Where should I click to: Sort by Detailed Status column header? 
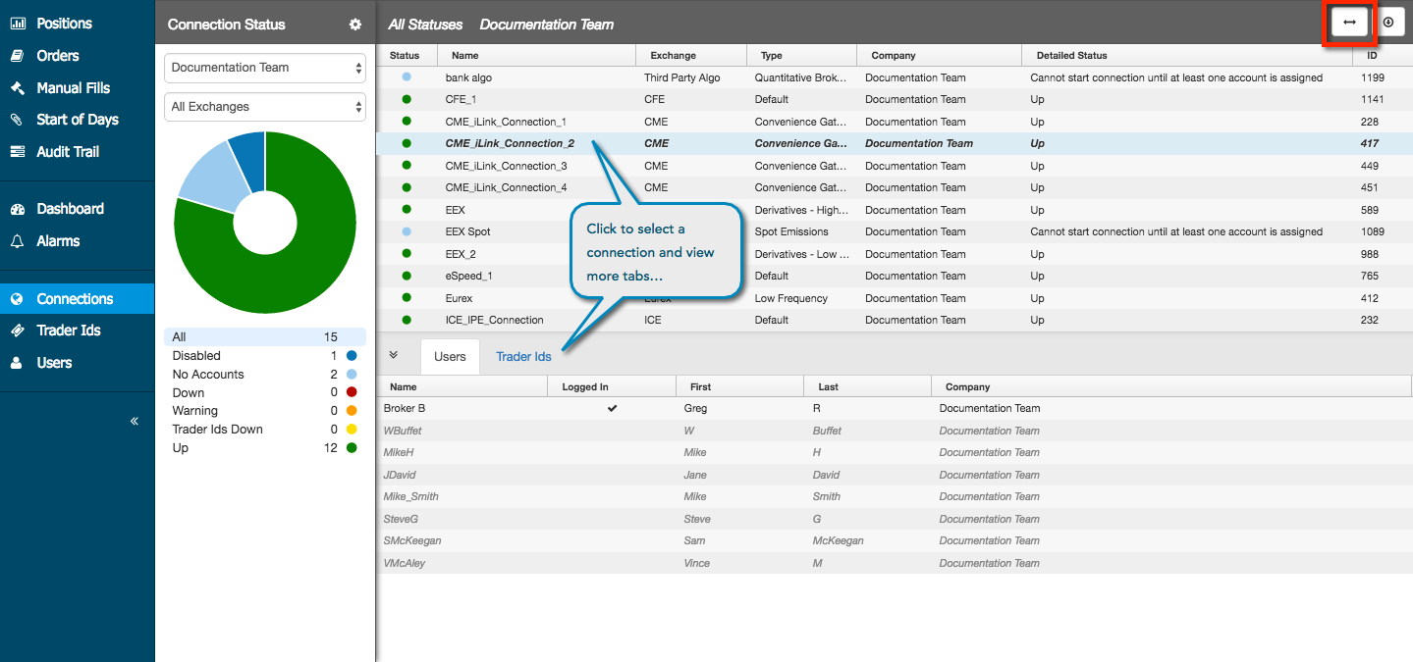pos(1187,56)
